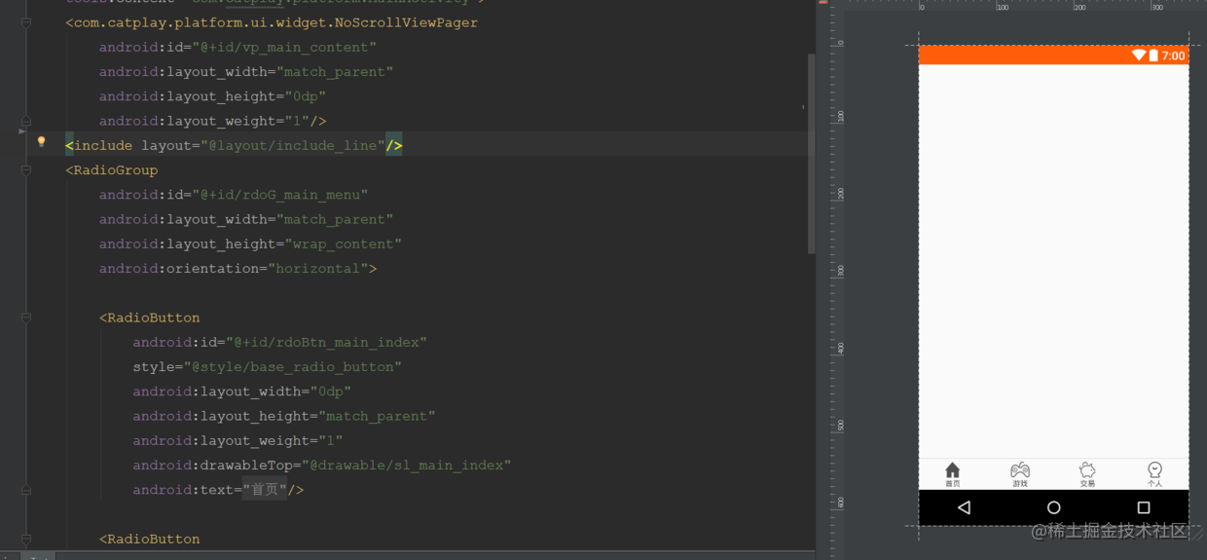Tap the Android home circle button
This screenshot has height=560, width=1207.
1053,507
